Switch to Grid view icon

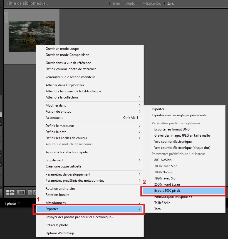coord(10,192)
